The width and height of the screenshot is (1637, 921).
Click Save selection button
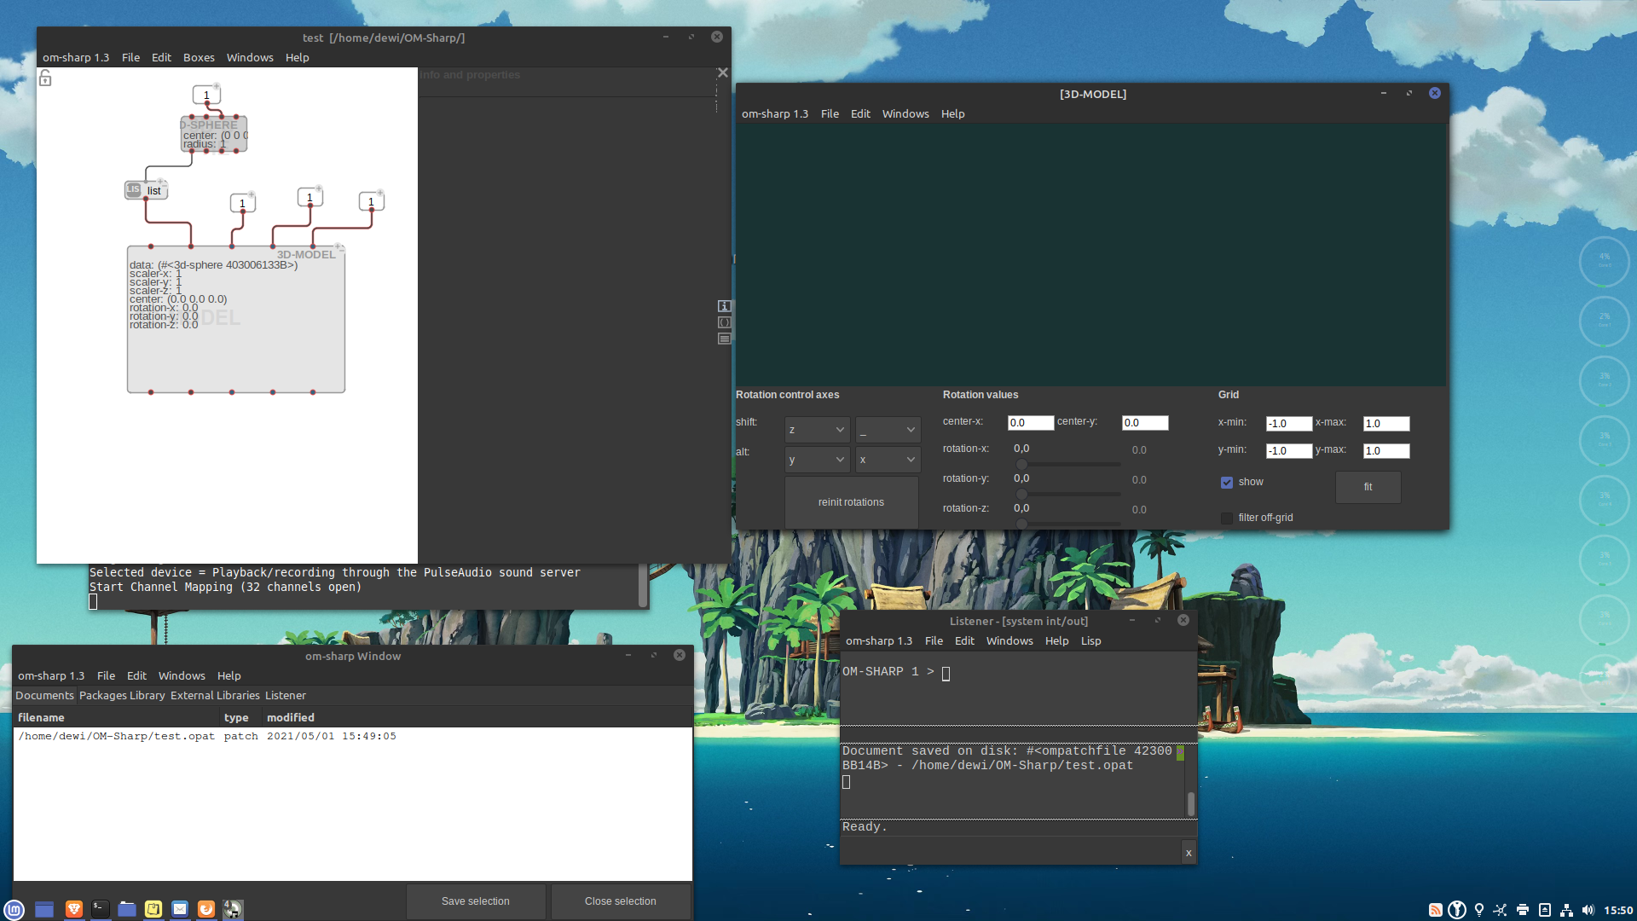476,901
